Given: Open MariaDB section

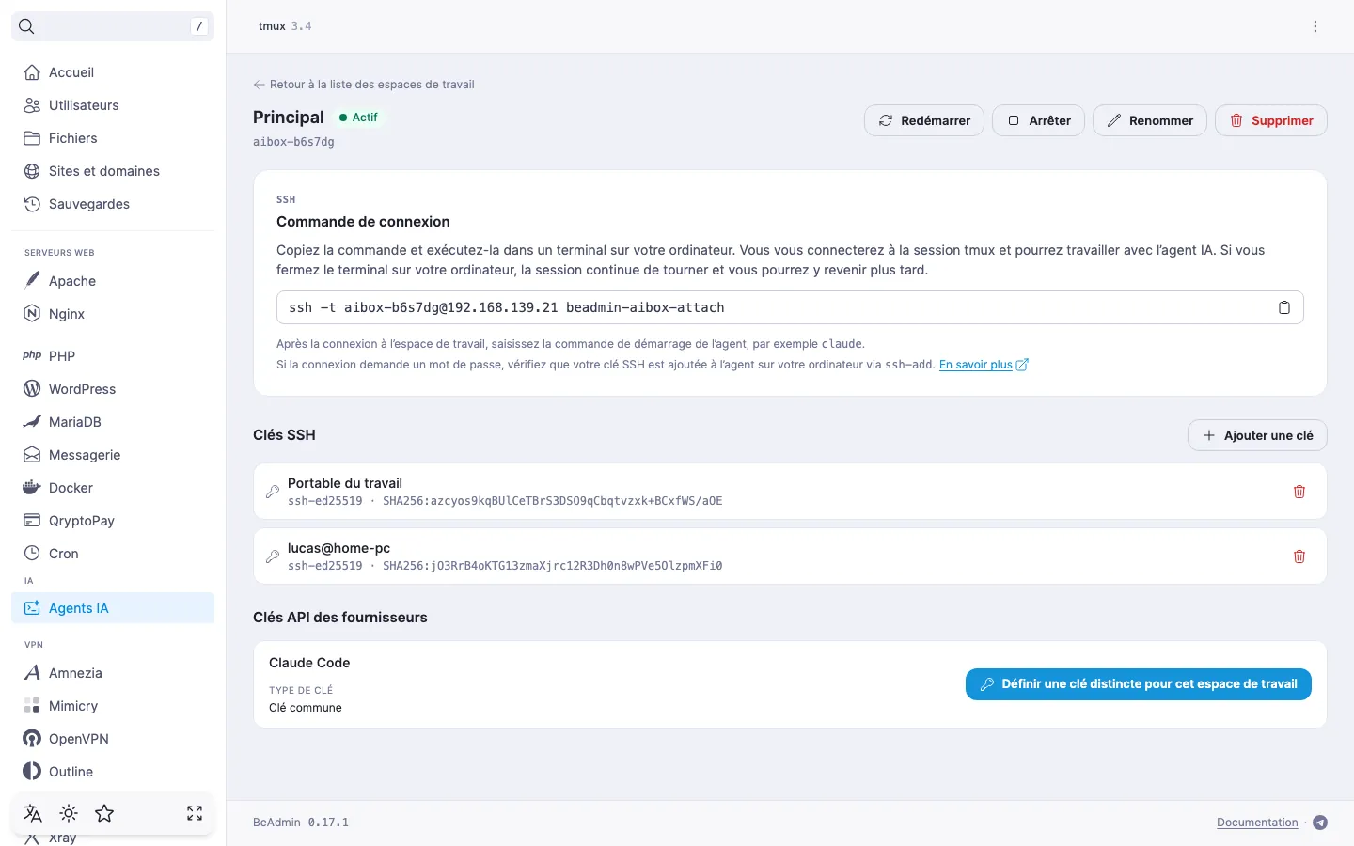Looking at the screenshot, I should point(113,422).
